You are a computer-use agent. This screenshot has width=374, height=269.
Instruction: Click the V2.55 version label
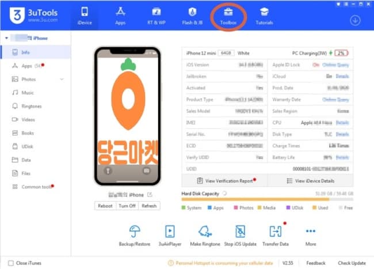(x=288, y=263)
